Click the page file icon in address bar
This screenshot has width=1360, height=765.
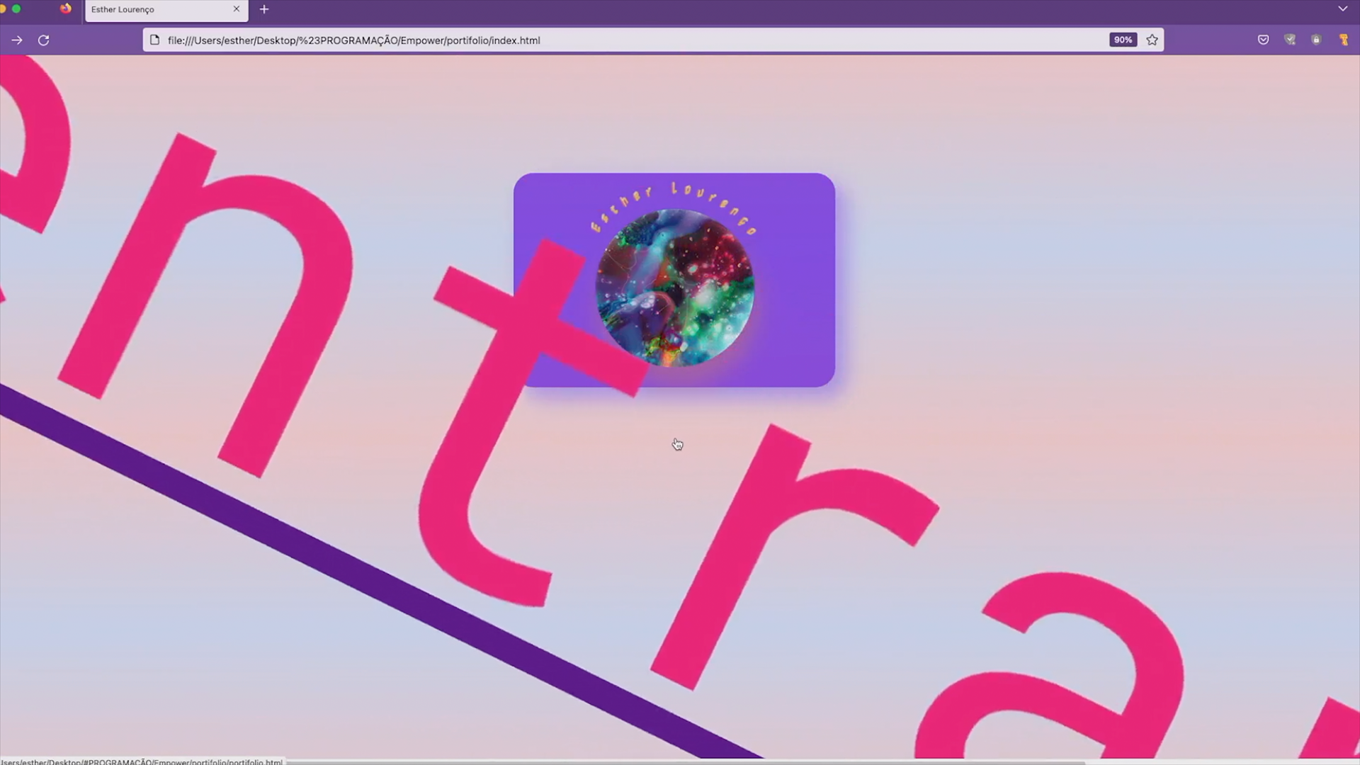[x=154, y=40]
